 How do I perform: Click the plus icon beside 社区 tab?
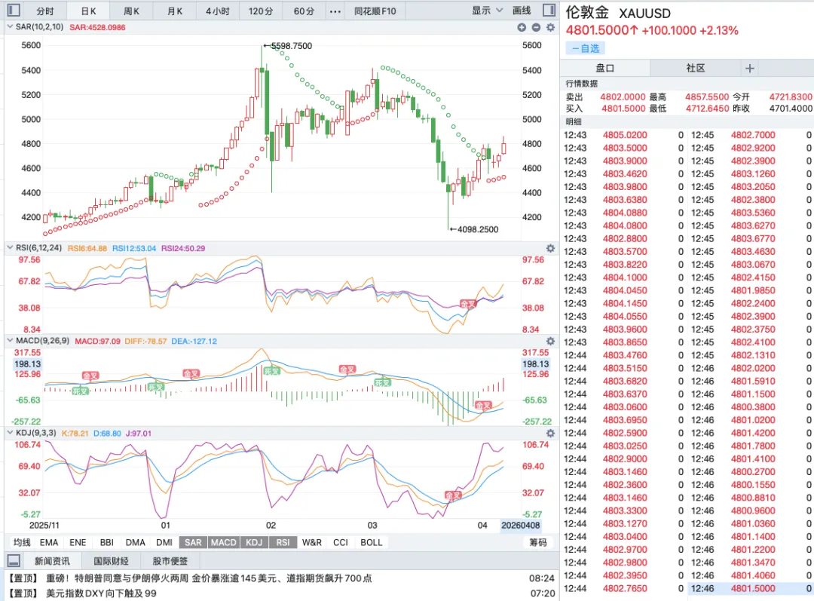tap(750, 68)
